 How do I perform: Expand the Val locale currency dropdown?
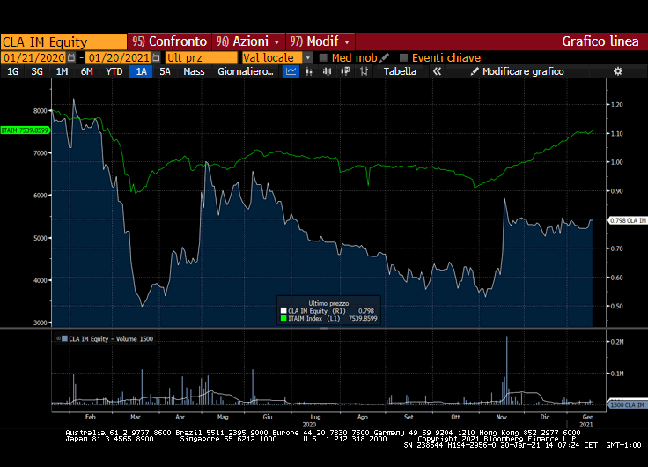(x=308, y=57)
